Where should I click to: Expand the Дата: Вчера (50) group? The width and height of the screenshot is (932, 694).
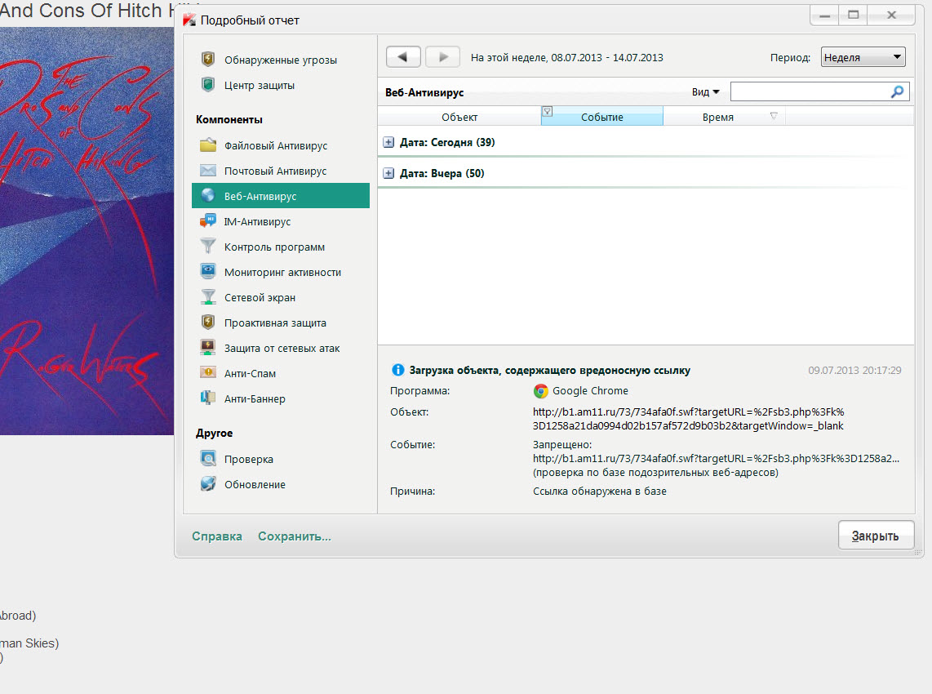point(388,173)
